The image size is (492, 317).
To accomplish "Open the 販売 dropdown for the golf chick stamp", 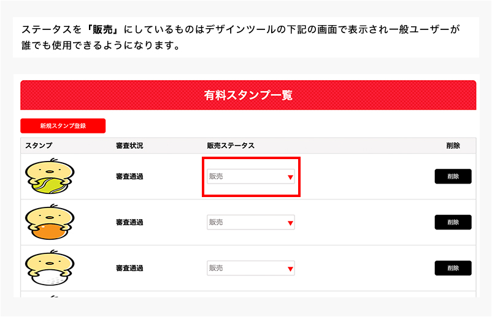I will click(250, 268).
